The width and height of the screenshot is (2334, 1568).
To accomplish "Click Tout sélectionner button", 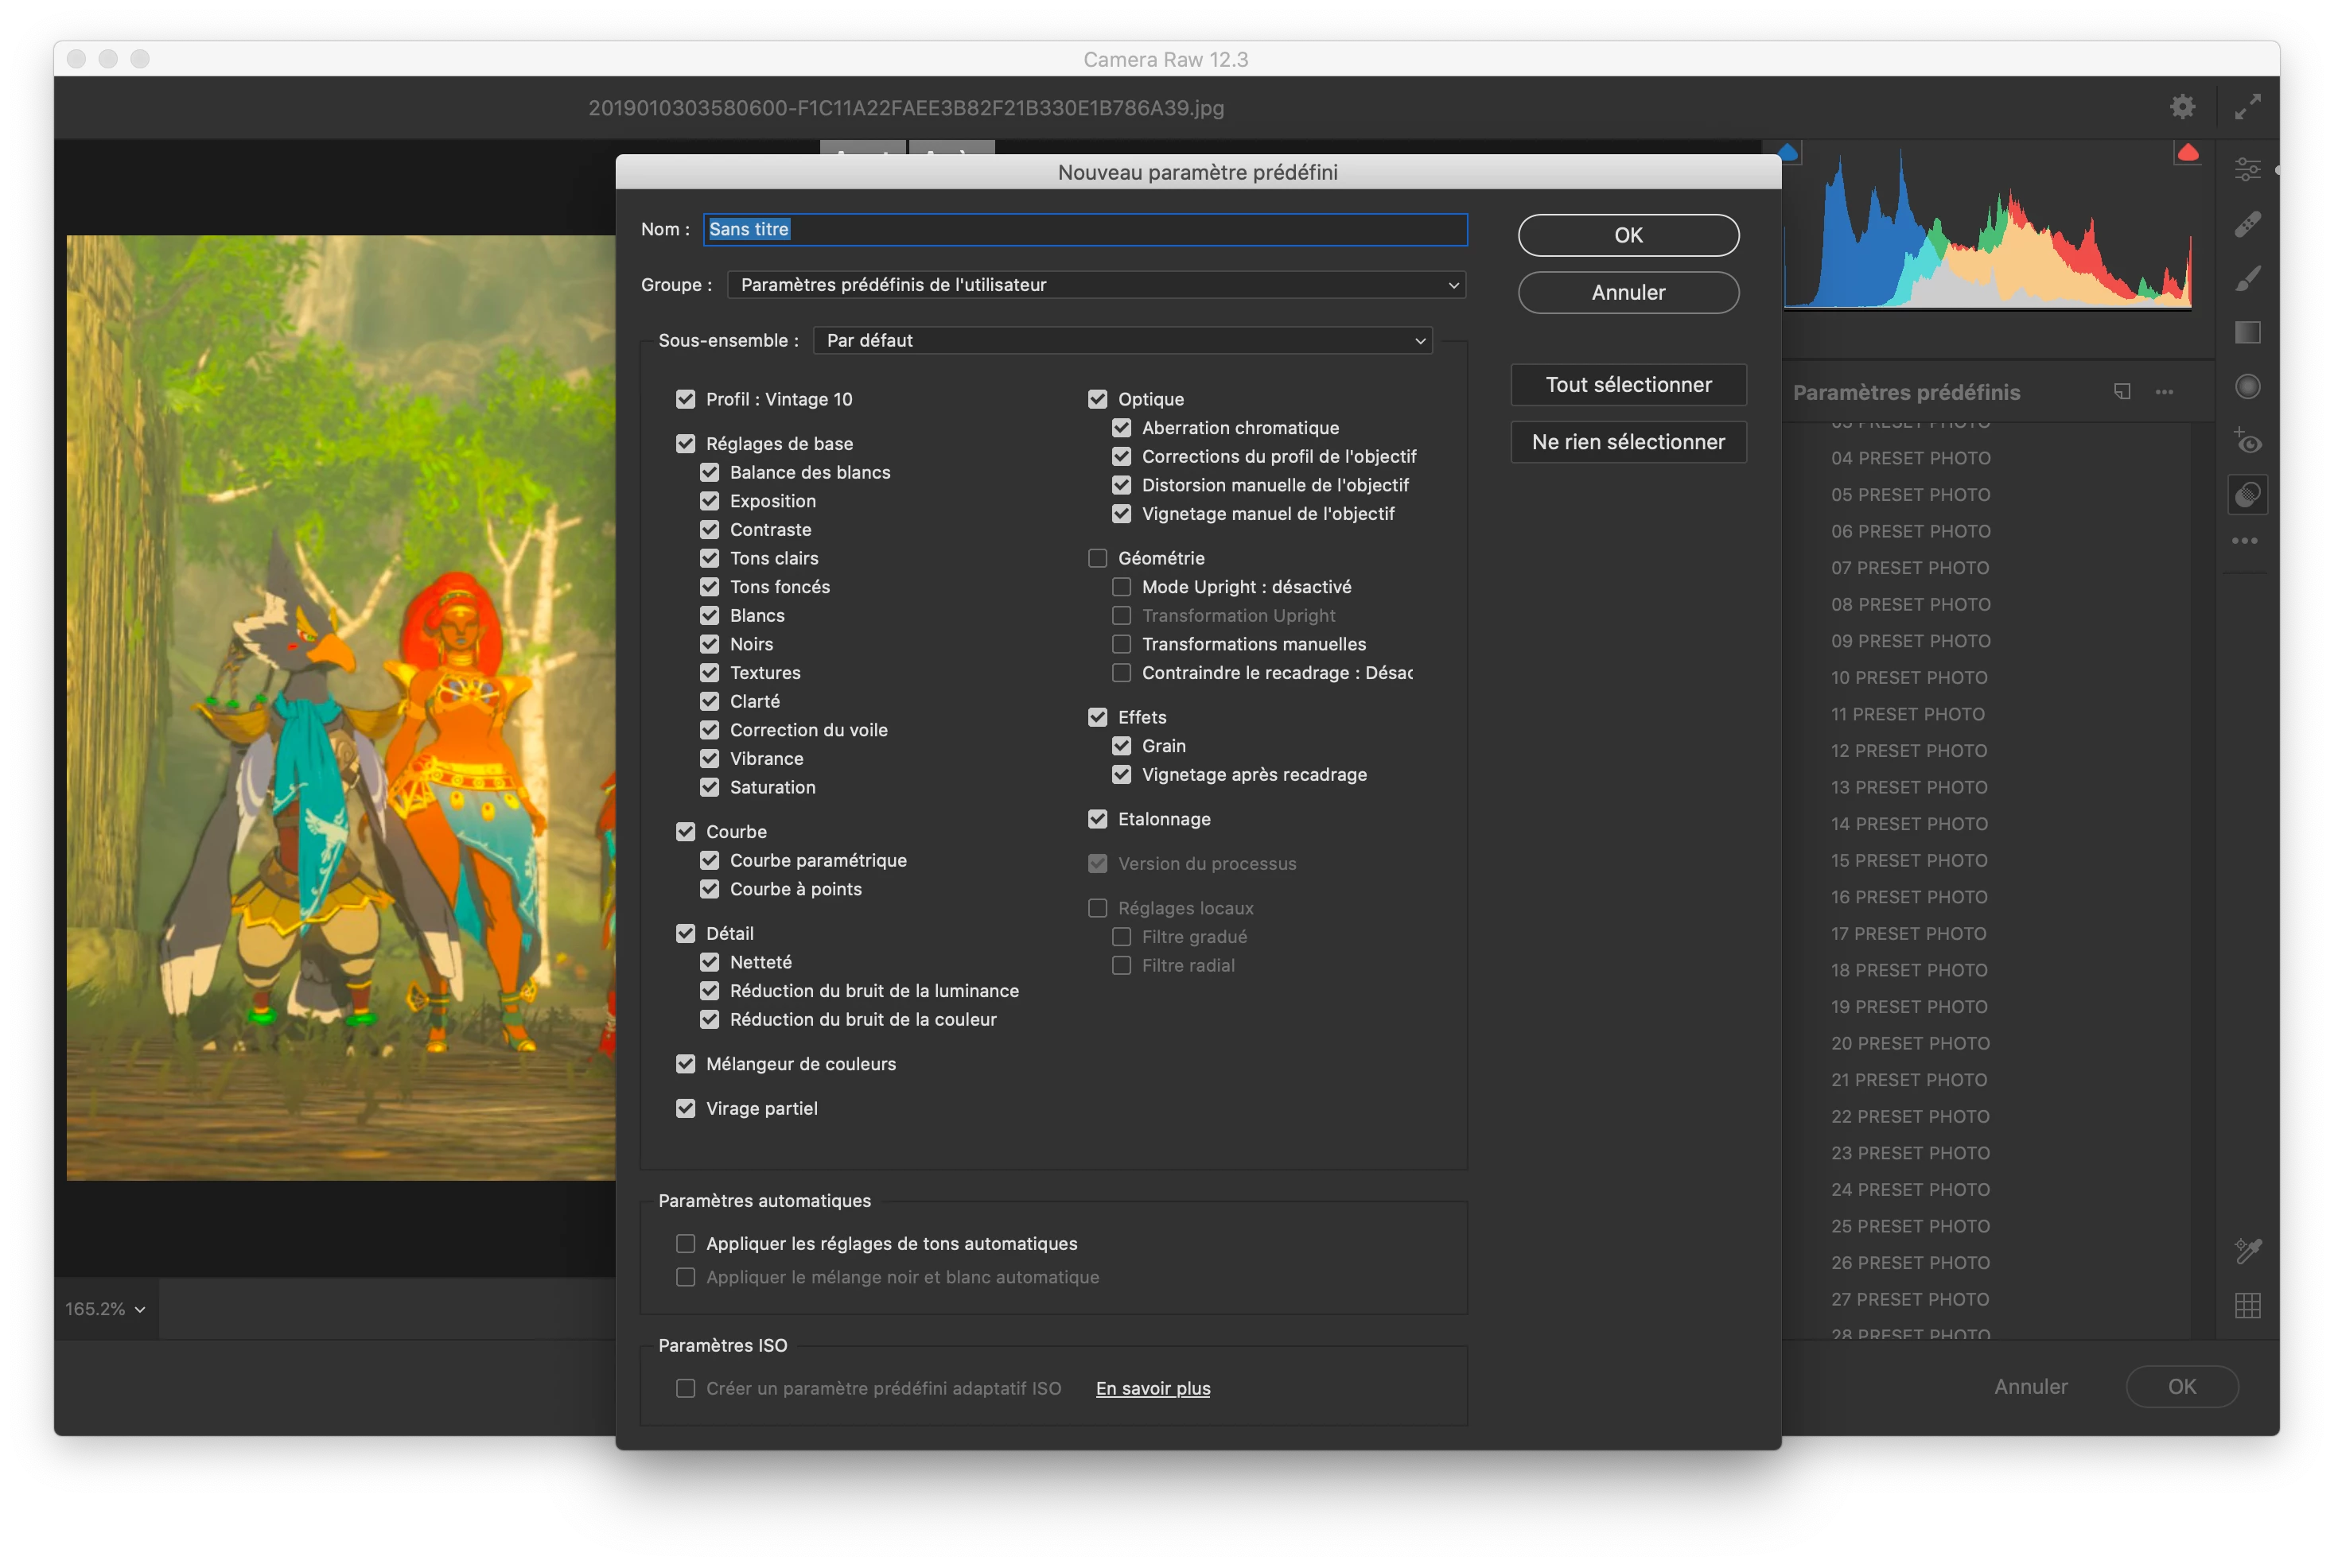I will [1628, 385].
